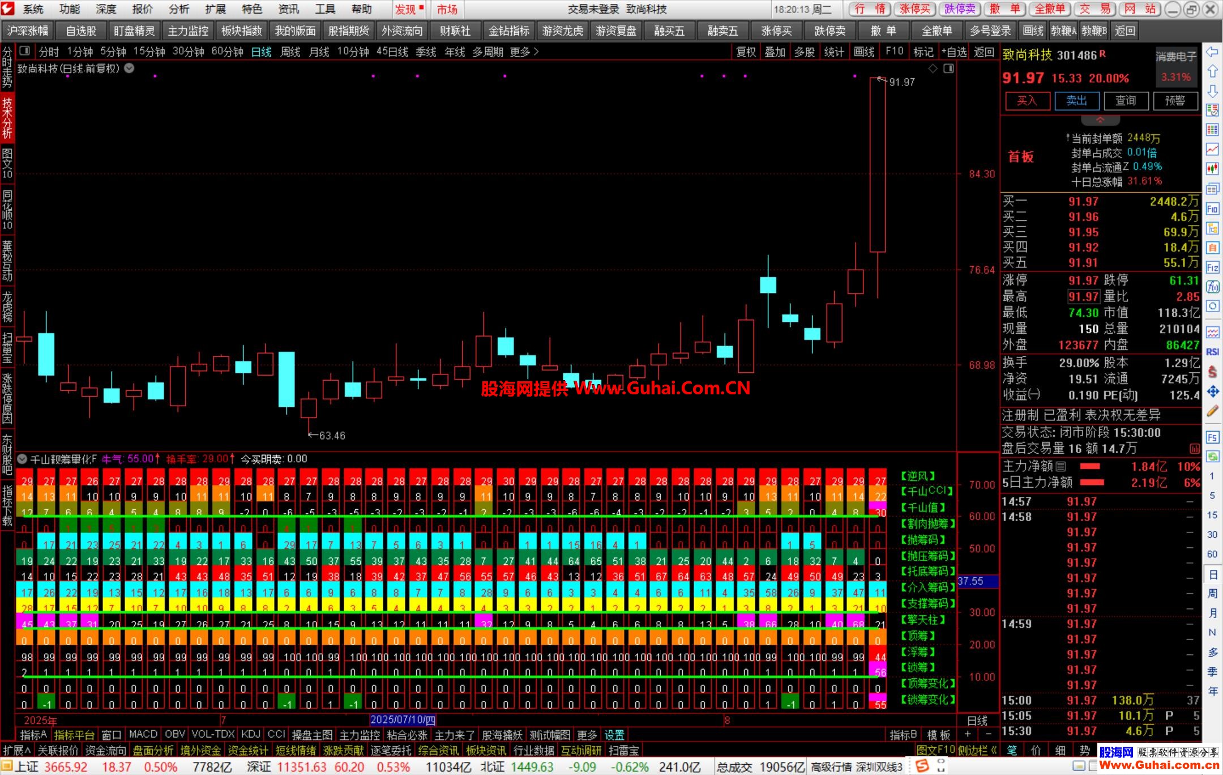Open the 功能 menu
The height and width of the screenshot is (775, 1223).
(x=70, y=9)
